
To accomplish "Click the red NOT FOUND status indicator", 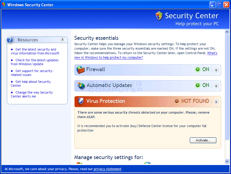I will [177, 101].
